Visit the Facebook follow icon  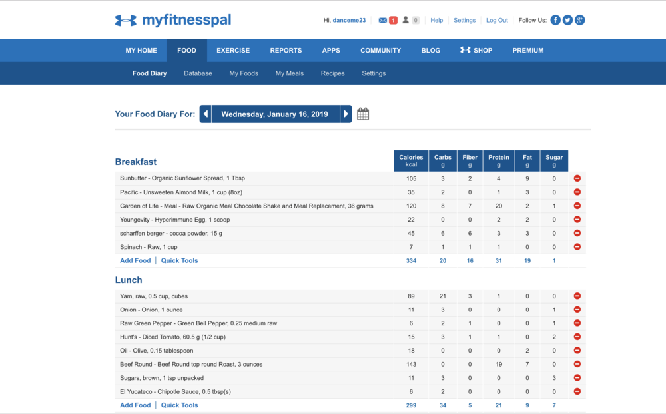point(555,20)
